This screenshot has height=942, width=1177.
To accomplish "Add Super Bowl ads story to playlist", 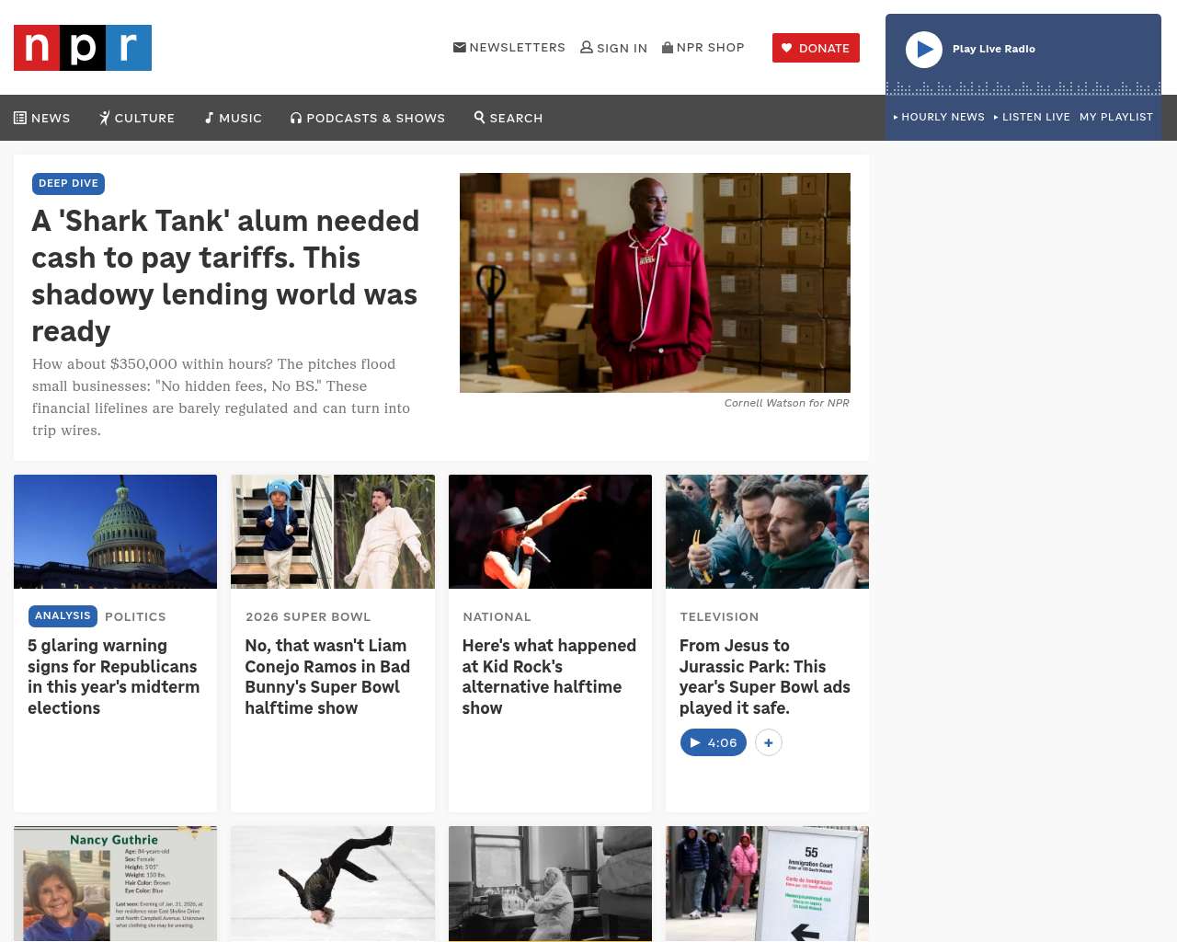I will point(769,742).
